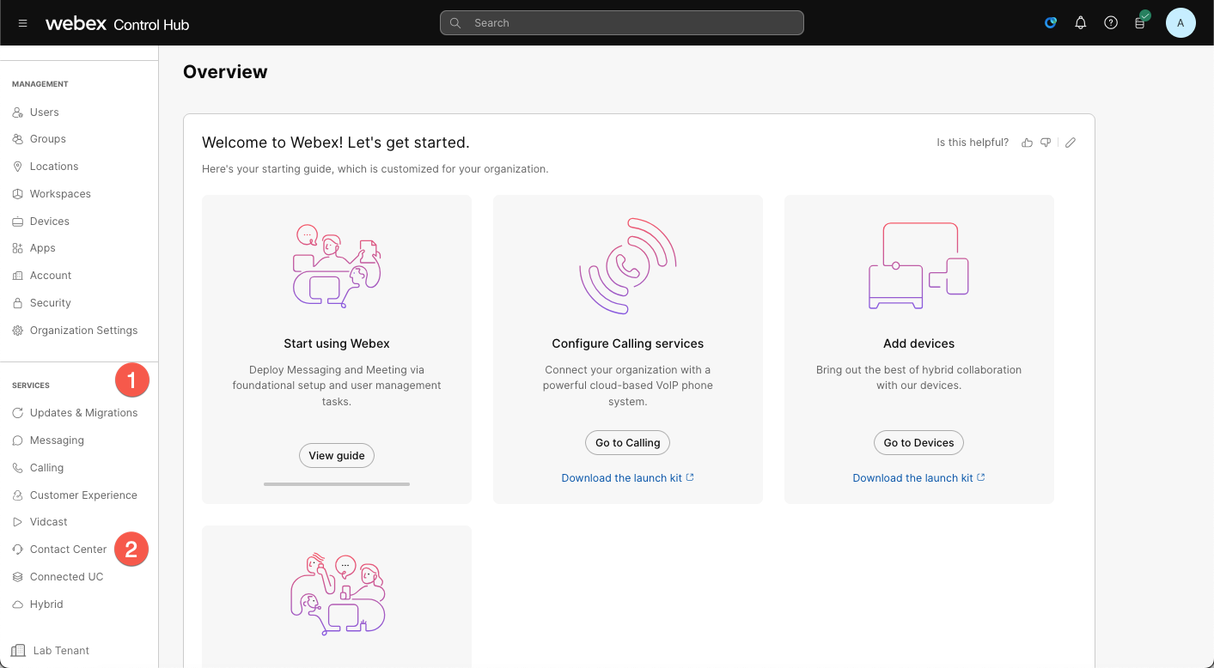
Task: Click the Search input field
Action: point(621,23)
